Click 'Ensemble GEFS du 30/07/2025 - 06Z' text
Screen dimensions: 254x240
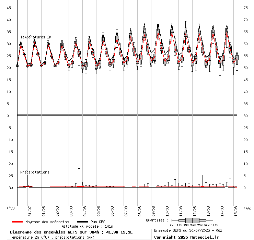tap(188, 231)
